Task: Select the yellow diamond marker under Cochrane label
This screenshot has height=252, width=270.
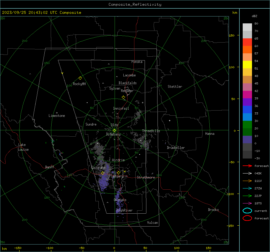Action: [x=103, y=173]
